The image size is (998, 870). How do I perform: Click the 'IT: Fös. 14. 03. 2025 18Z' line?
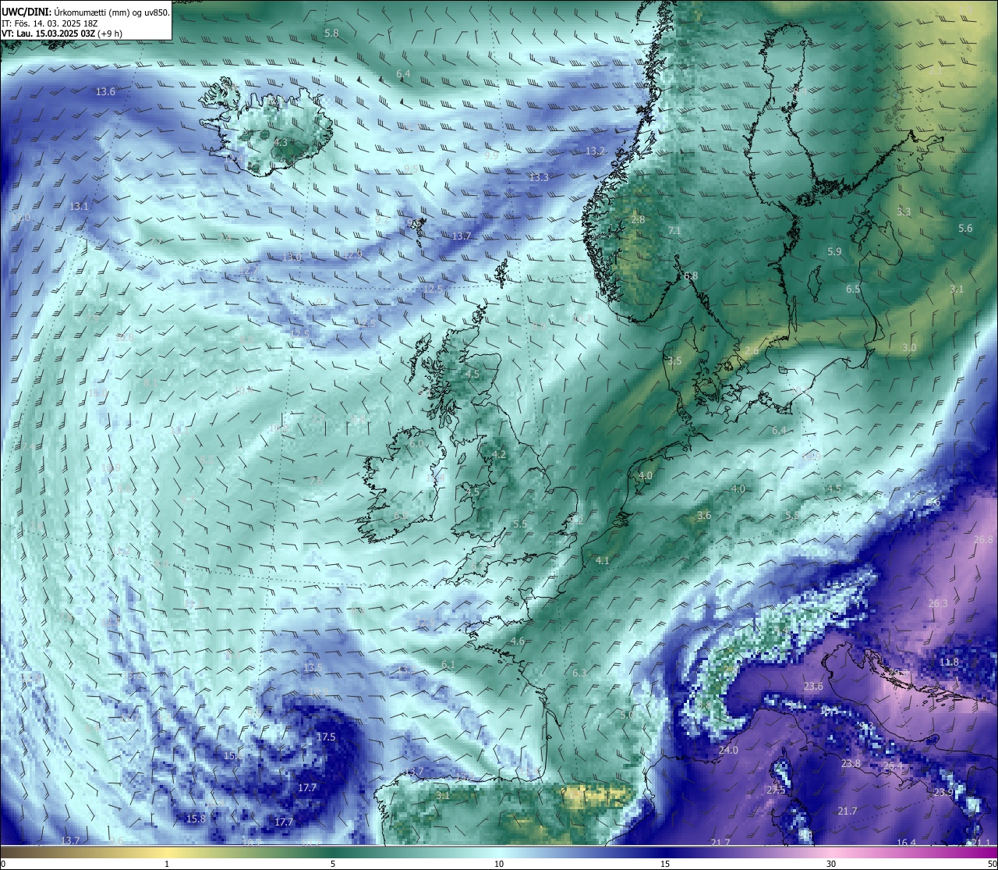(x=49, y=23)
